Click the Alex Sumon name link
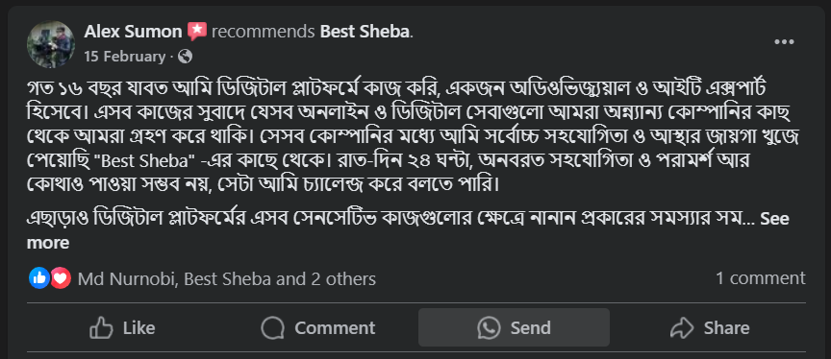 pos(133,32)
